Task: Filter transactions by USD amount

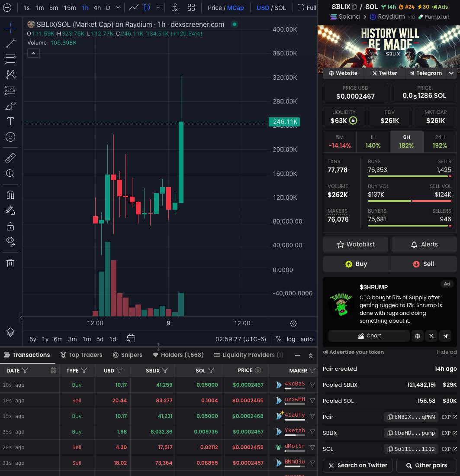Action: 119,371
